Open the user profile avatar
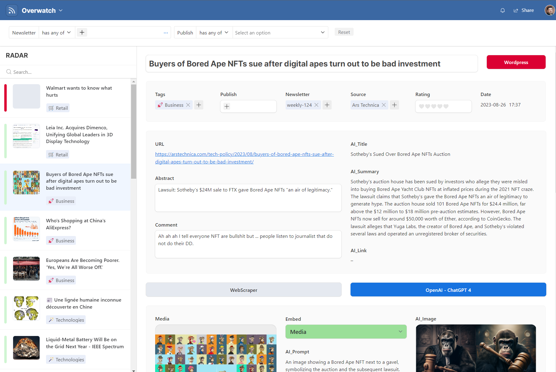Image resolution: width=556 pixels, height=372 pixels. [549, 10]
